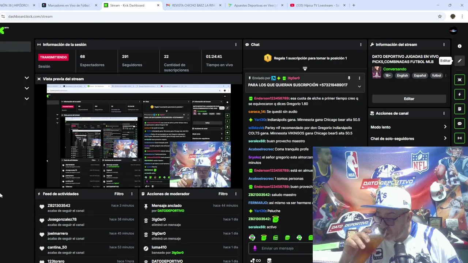The width and height of the screenshot is (468, 263).
Task: Open Chat panel three-dot menu
Action: [361, 45]
